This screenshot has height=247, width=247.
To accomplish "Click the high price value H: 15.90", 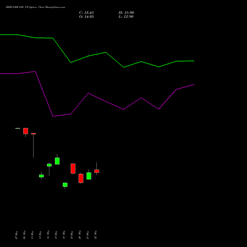I will click(126, 13).
